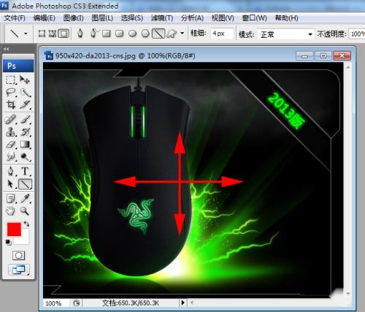
Task: Click the document vertical scrollbar up arrow
Action: 347,67
